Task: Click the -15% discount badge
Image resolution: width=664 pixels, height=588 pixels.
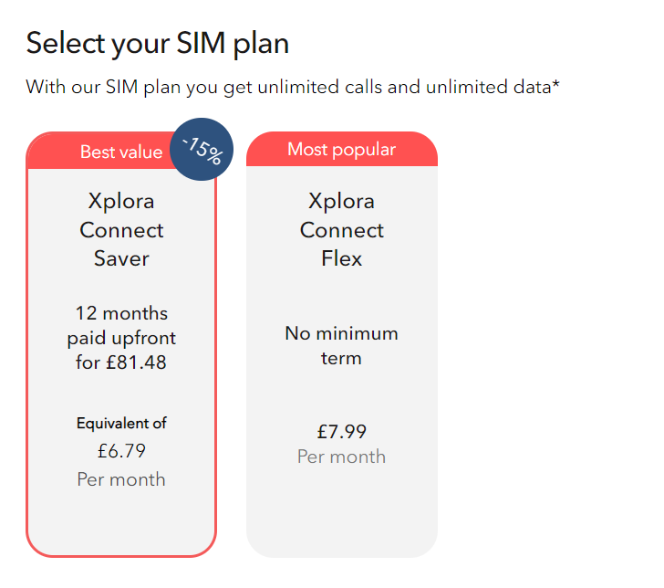Action: tap(202, 149)
